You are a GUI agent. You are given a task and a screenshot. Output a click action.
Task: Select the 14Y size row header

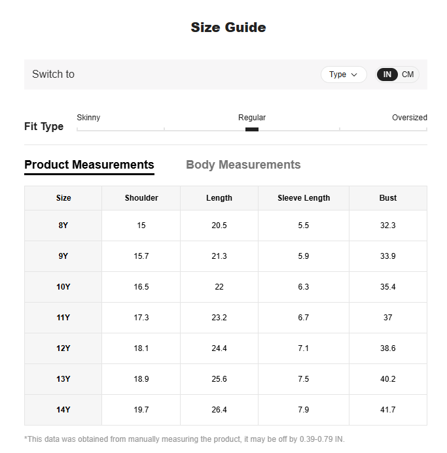(x=63, y=410)
